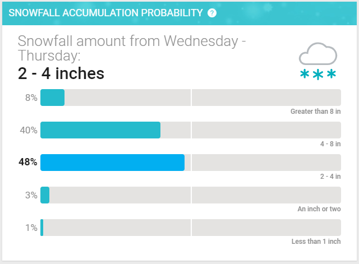The width and height of the screenshot is (359, 264).
Task: Click the 'Greater than 8 in' label
Action: point(315,112)
